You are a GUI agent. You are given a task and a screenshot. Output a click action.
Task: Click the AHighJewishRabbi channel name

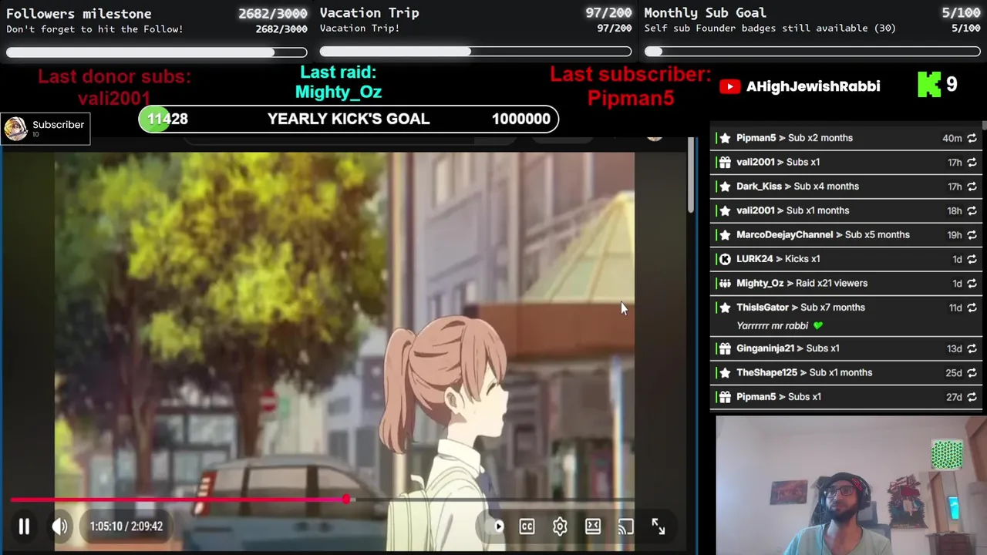813,86
